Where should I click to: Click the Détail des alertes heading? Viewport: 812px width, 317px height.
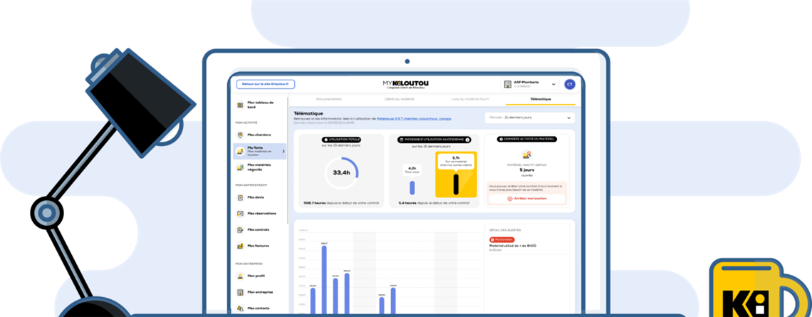505,230
